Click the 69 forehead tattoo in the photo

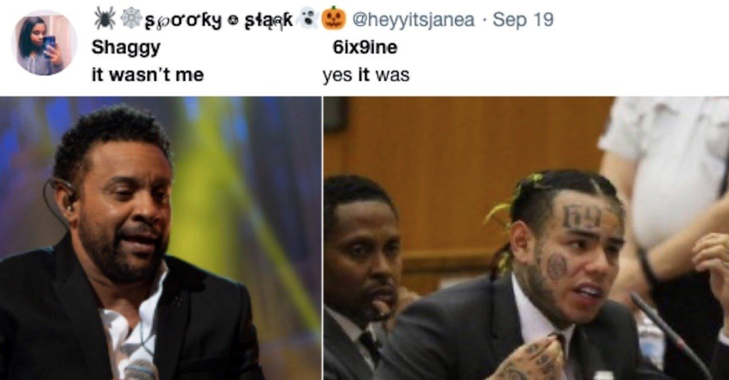583,216
